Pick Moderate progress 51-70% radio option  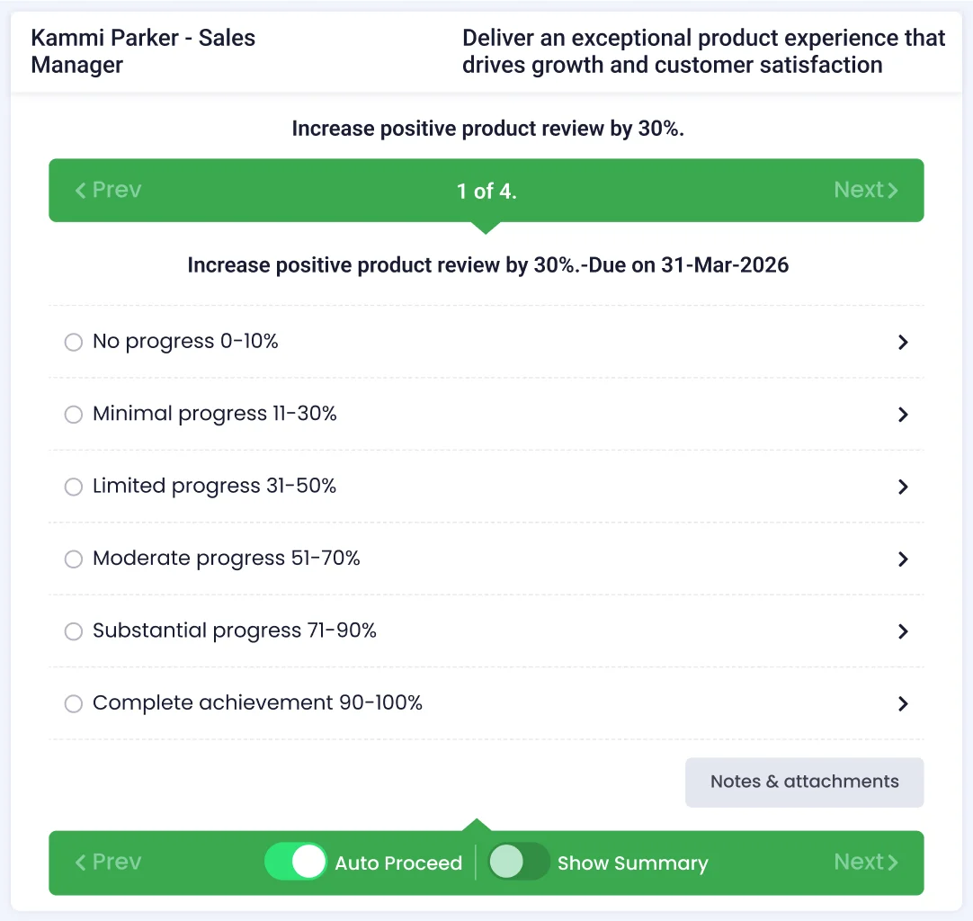pyautogui.click(x=74, y=559)
